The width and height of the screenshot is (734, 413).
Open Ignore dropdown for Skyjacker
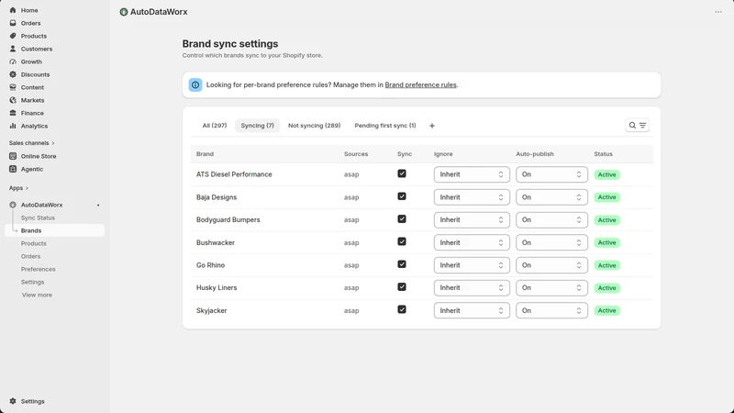[472, 310]
